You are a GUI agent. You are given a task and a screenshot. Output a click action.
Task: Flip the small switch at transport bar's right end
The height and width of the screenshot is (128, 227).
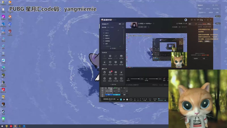coord(165,100)
